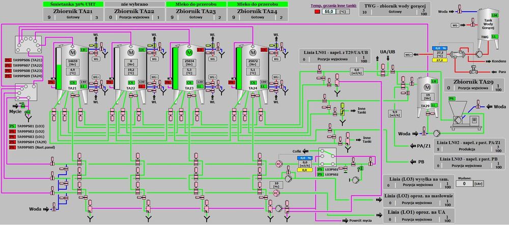509x225 pixels.
Task: Click the green running motor on TA23
Action: click(189, 52)
